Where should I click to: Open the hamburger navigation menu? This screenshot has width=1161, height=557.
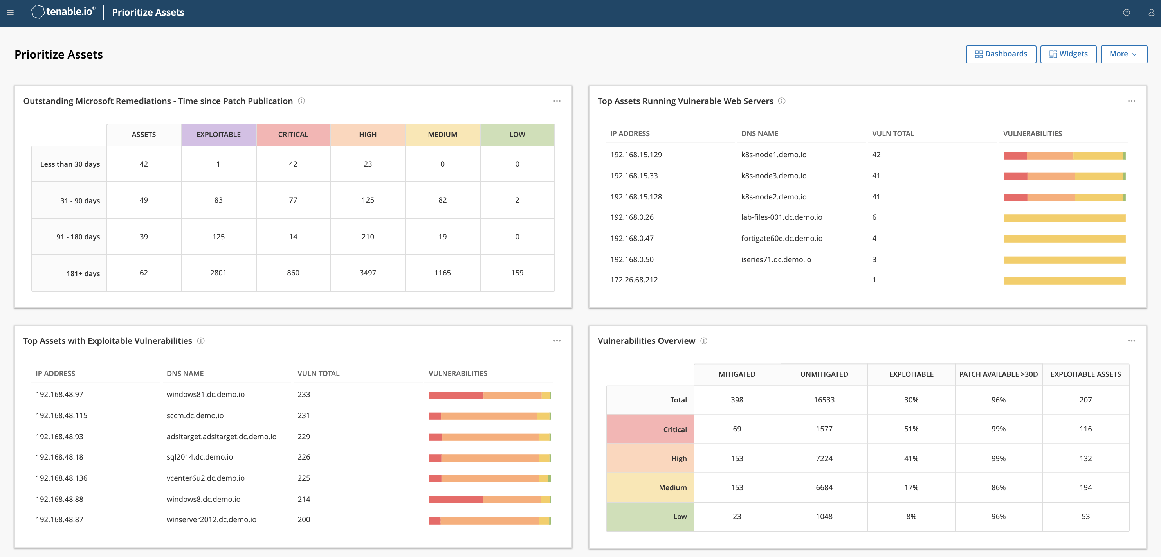pos(10,13)
